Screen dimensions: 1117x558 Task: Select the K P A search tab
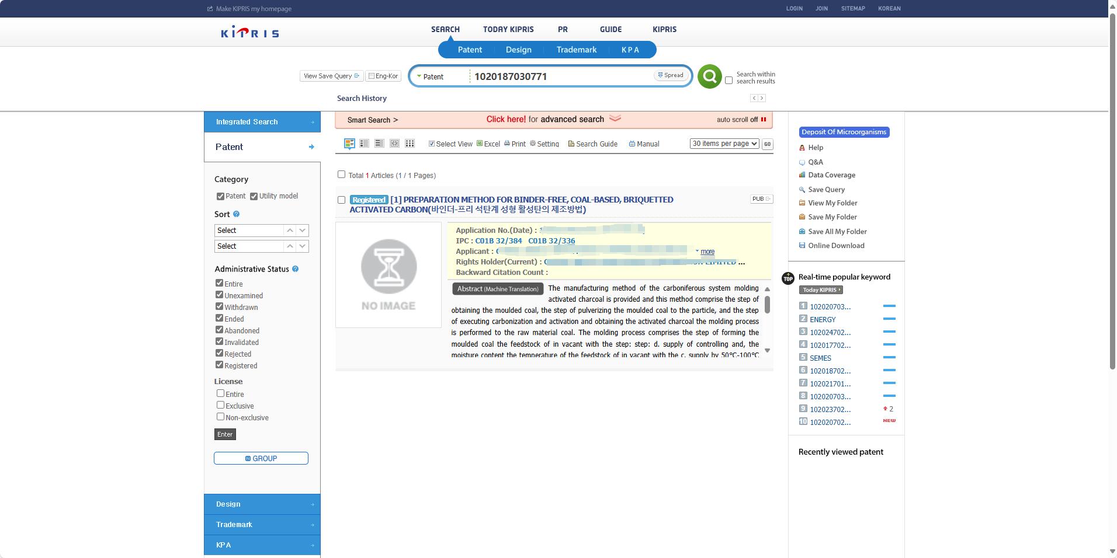click(630, 50)
